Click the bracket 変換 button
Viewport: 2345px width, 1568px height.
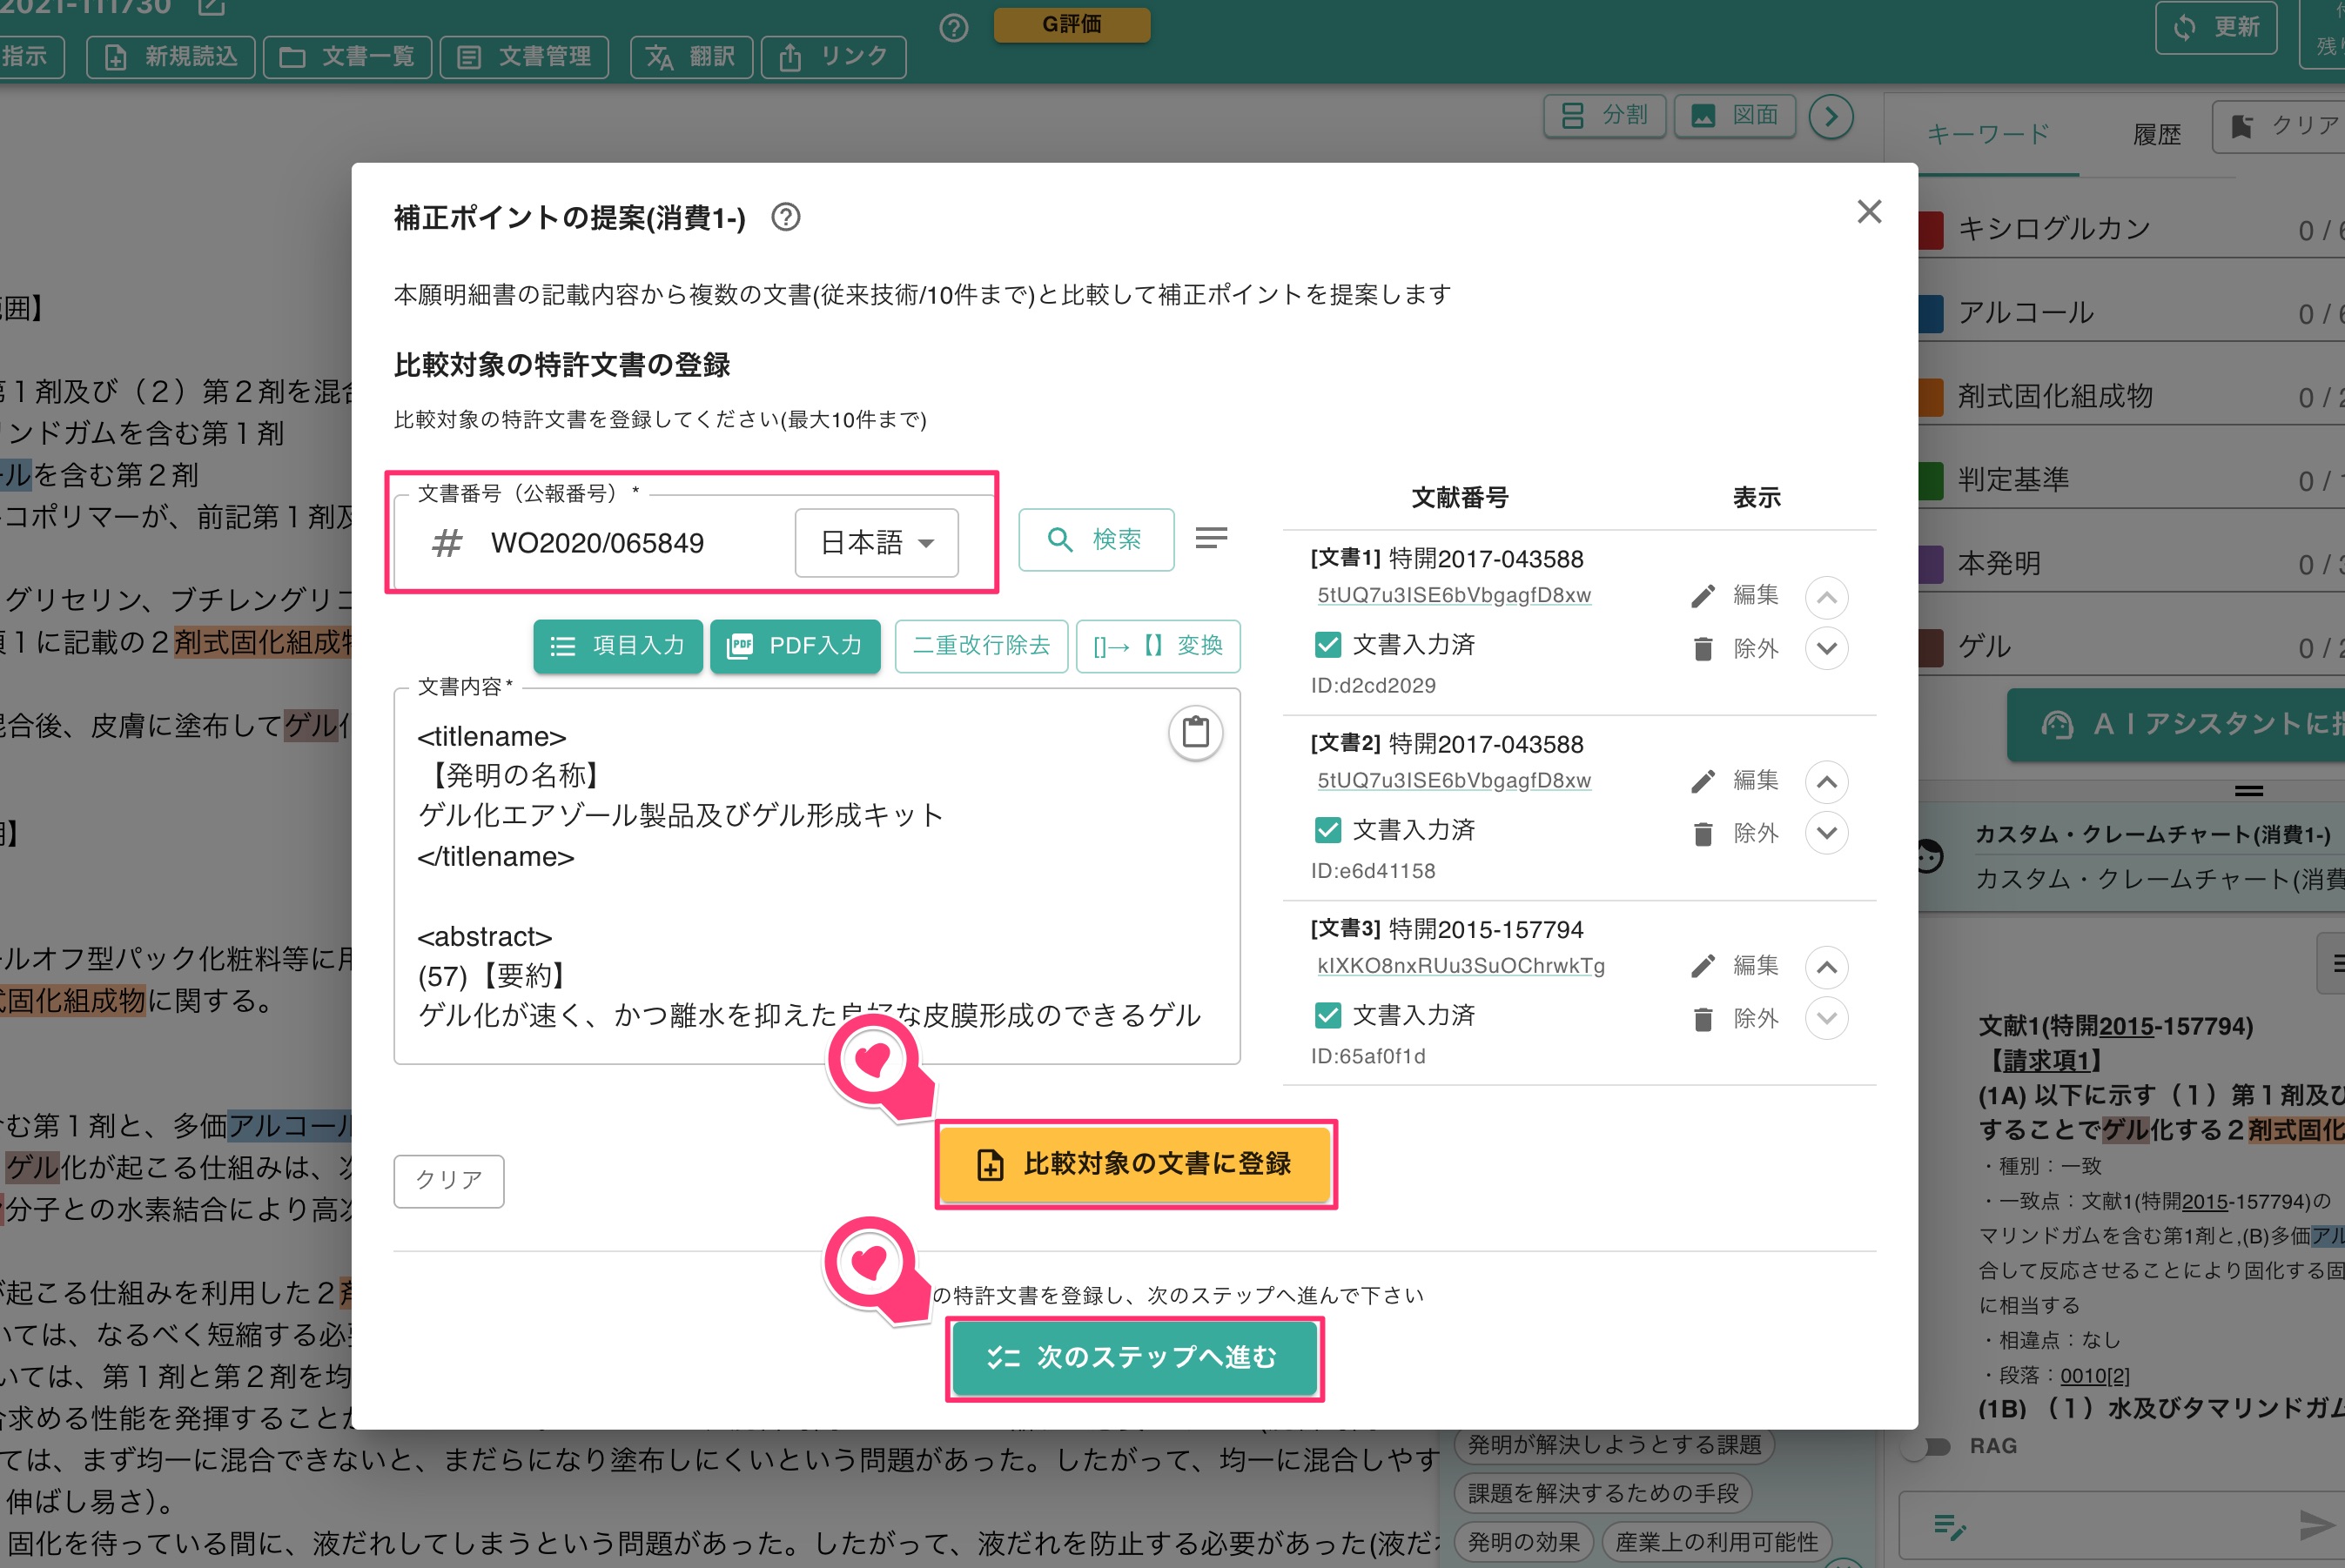(x=1158, y=646)
